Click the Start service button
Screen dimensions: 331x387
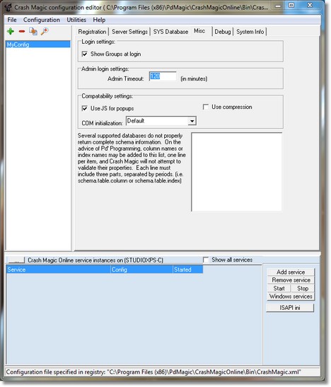(x=279, y=288)
